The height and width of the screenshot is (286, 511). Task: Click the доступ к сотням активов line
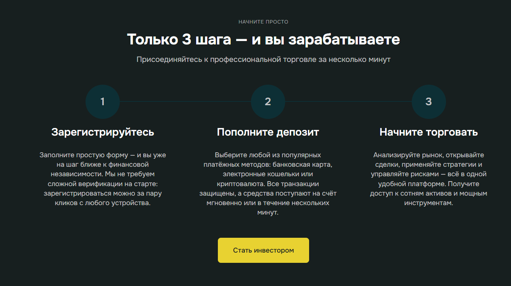click(x=428, y=193)
